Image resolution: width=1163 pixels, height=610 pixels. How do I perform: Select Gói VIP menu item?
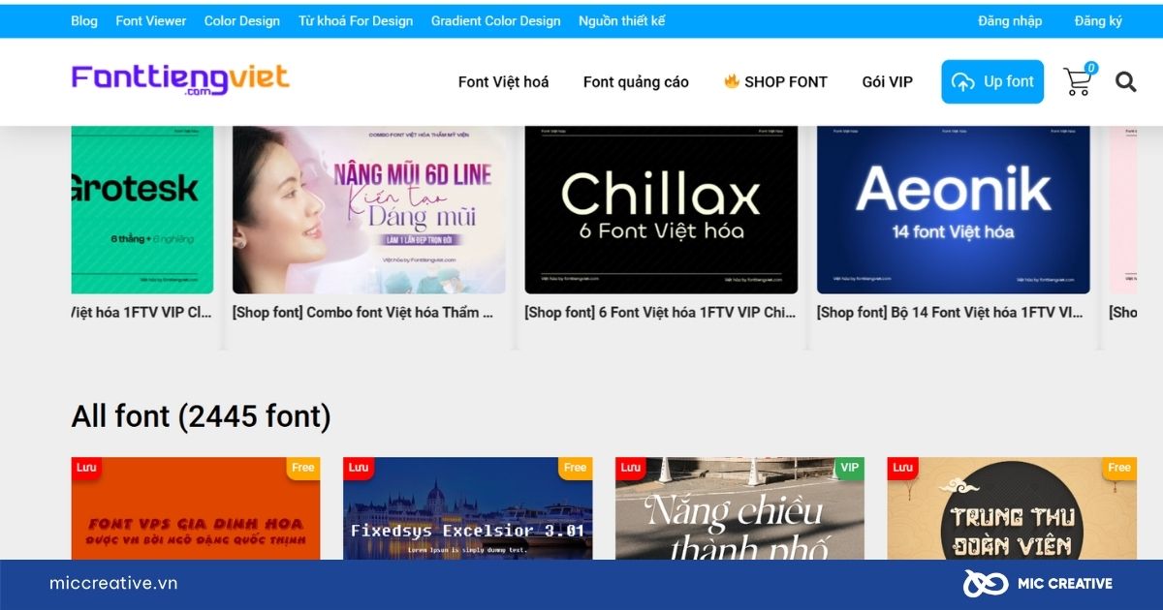(x=888, y=82)
